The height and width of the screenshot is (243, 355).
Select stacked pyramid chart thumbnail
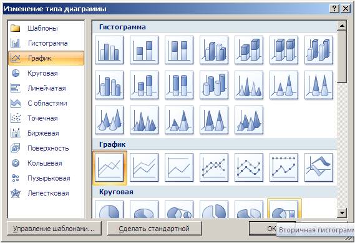tap(179, 120)
